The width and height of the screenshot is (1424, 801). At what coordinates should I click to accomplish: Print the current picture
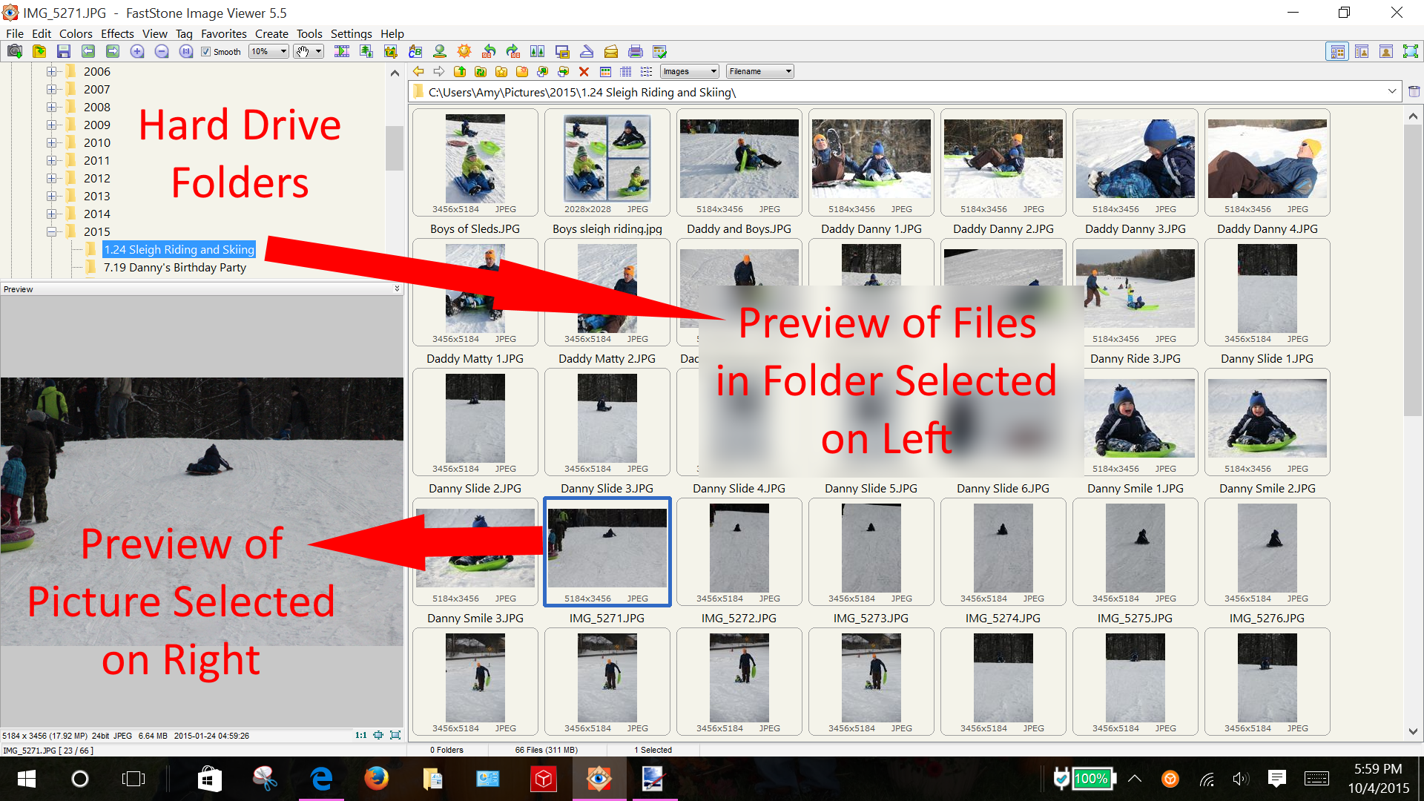tap(636, 51)
